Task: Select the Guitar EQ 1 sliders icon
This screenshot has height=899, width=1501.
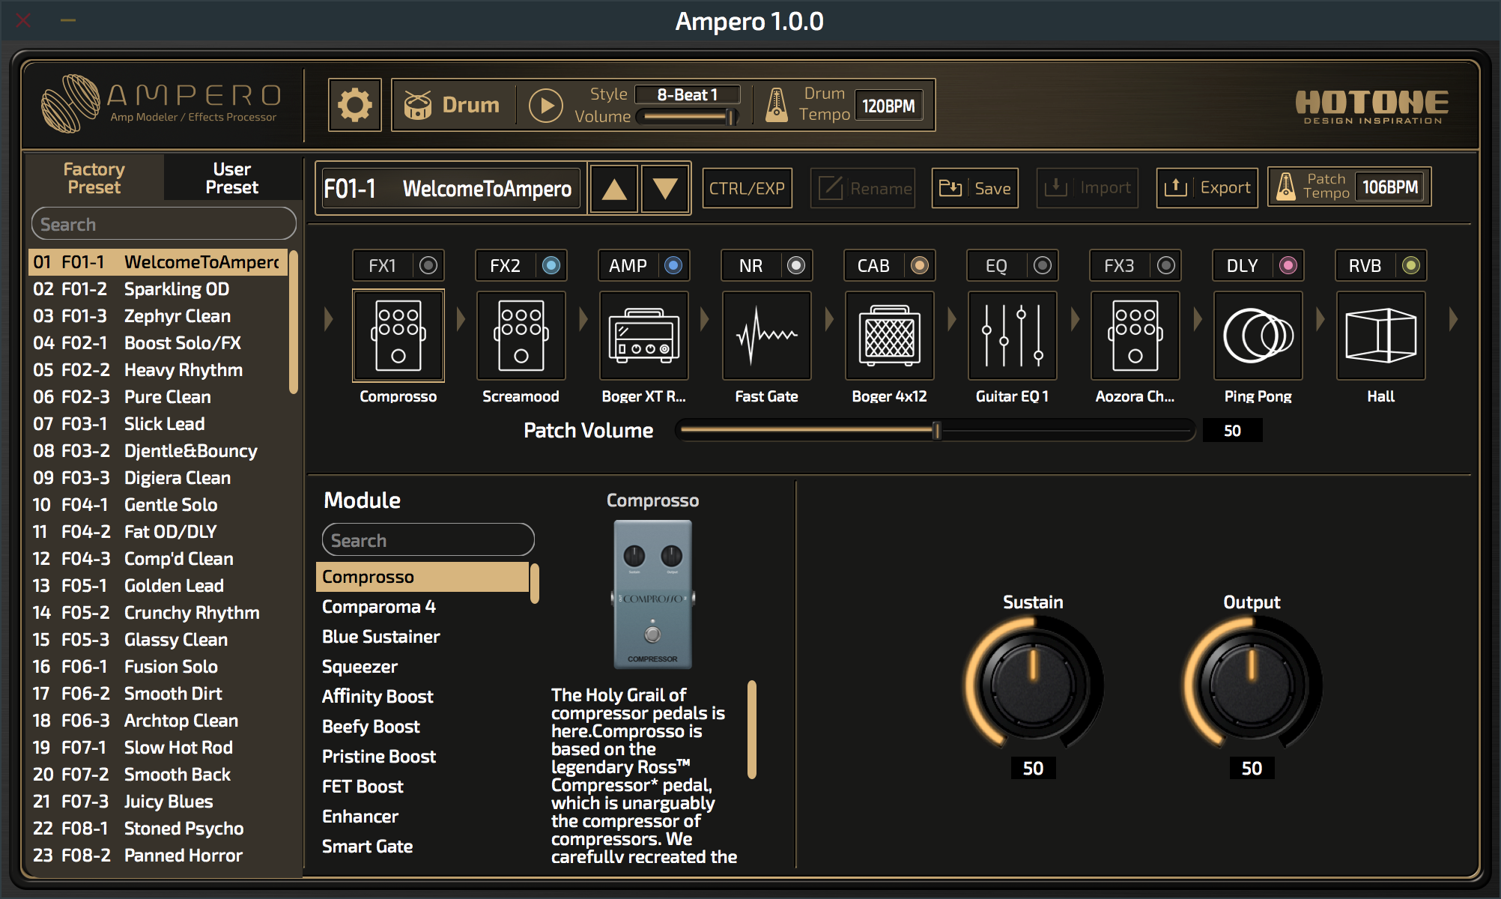Action: pos(1012,336)
